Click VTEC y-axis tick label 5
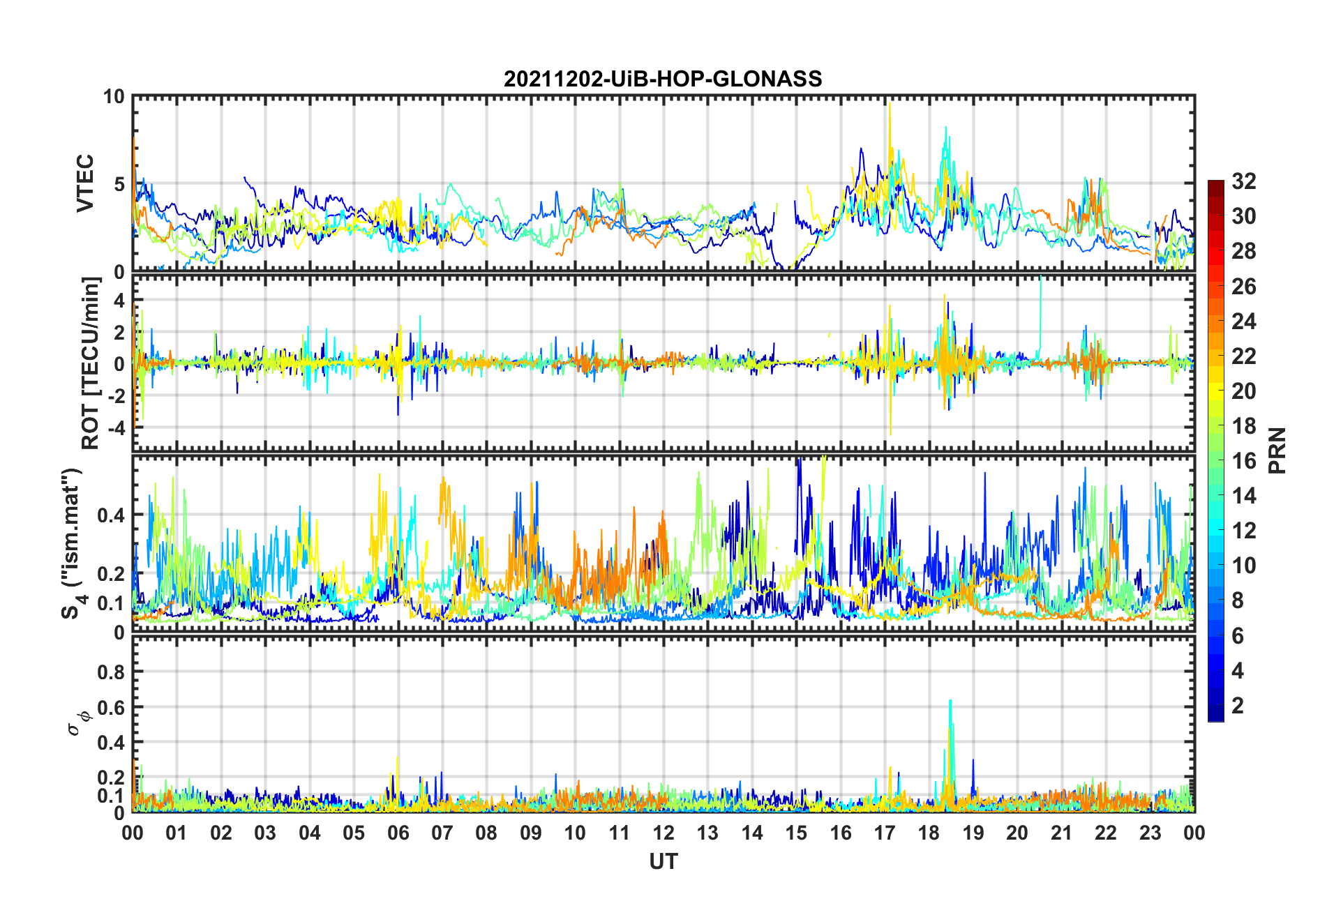Image resolution: width=1327 pixels, height=901 pixels. point(119,184)
